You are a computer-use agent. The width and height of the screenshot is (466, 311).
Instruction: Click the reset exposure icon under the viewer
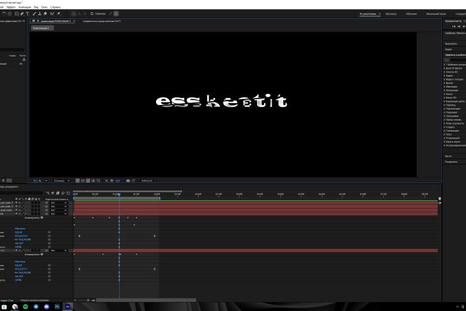(x=112, y=181)
